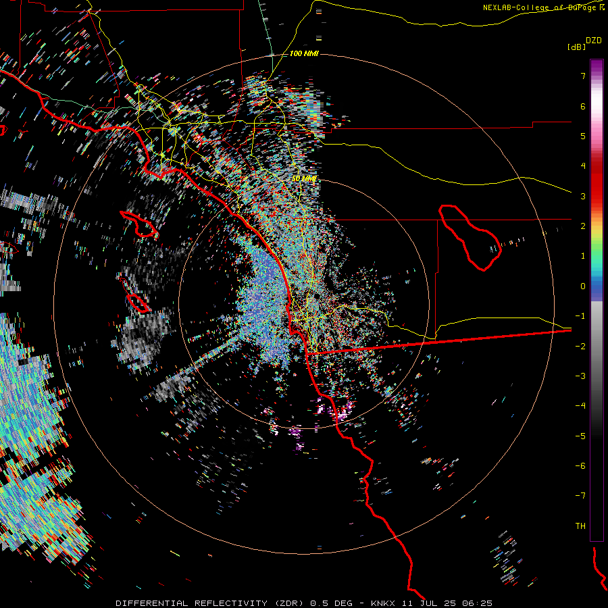Click the -2 value on the dB scale

pos(580,347)
